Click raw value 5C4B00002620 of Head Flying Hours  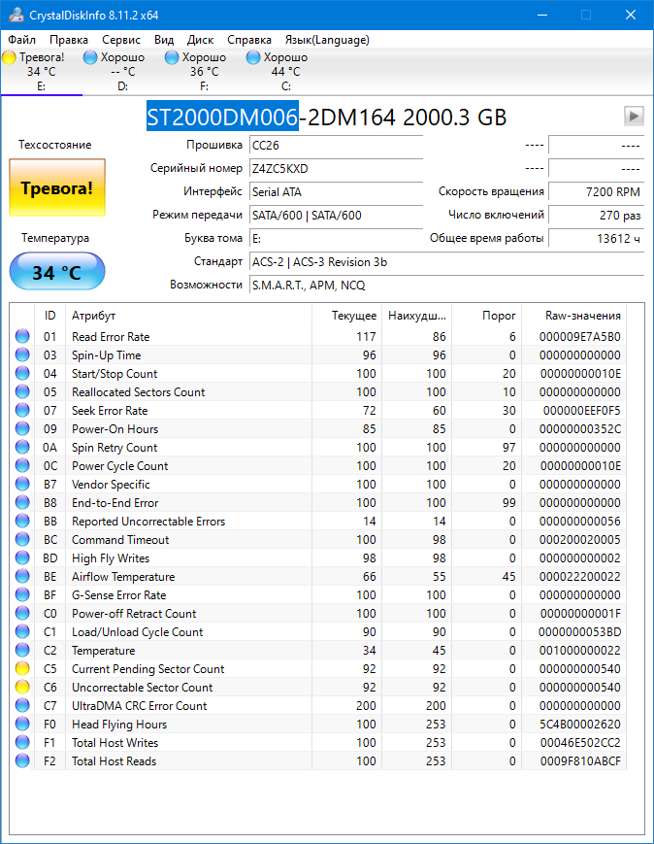580,724
